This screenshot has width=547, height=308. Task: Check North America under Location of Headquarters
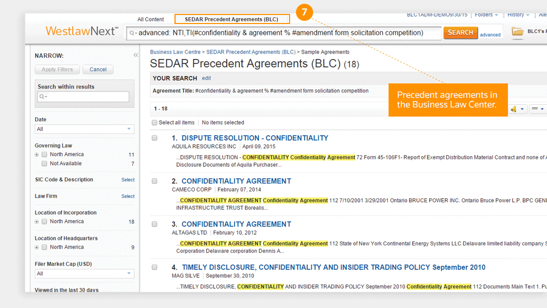tap(44, 248)
